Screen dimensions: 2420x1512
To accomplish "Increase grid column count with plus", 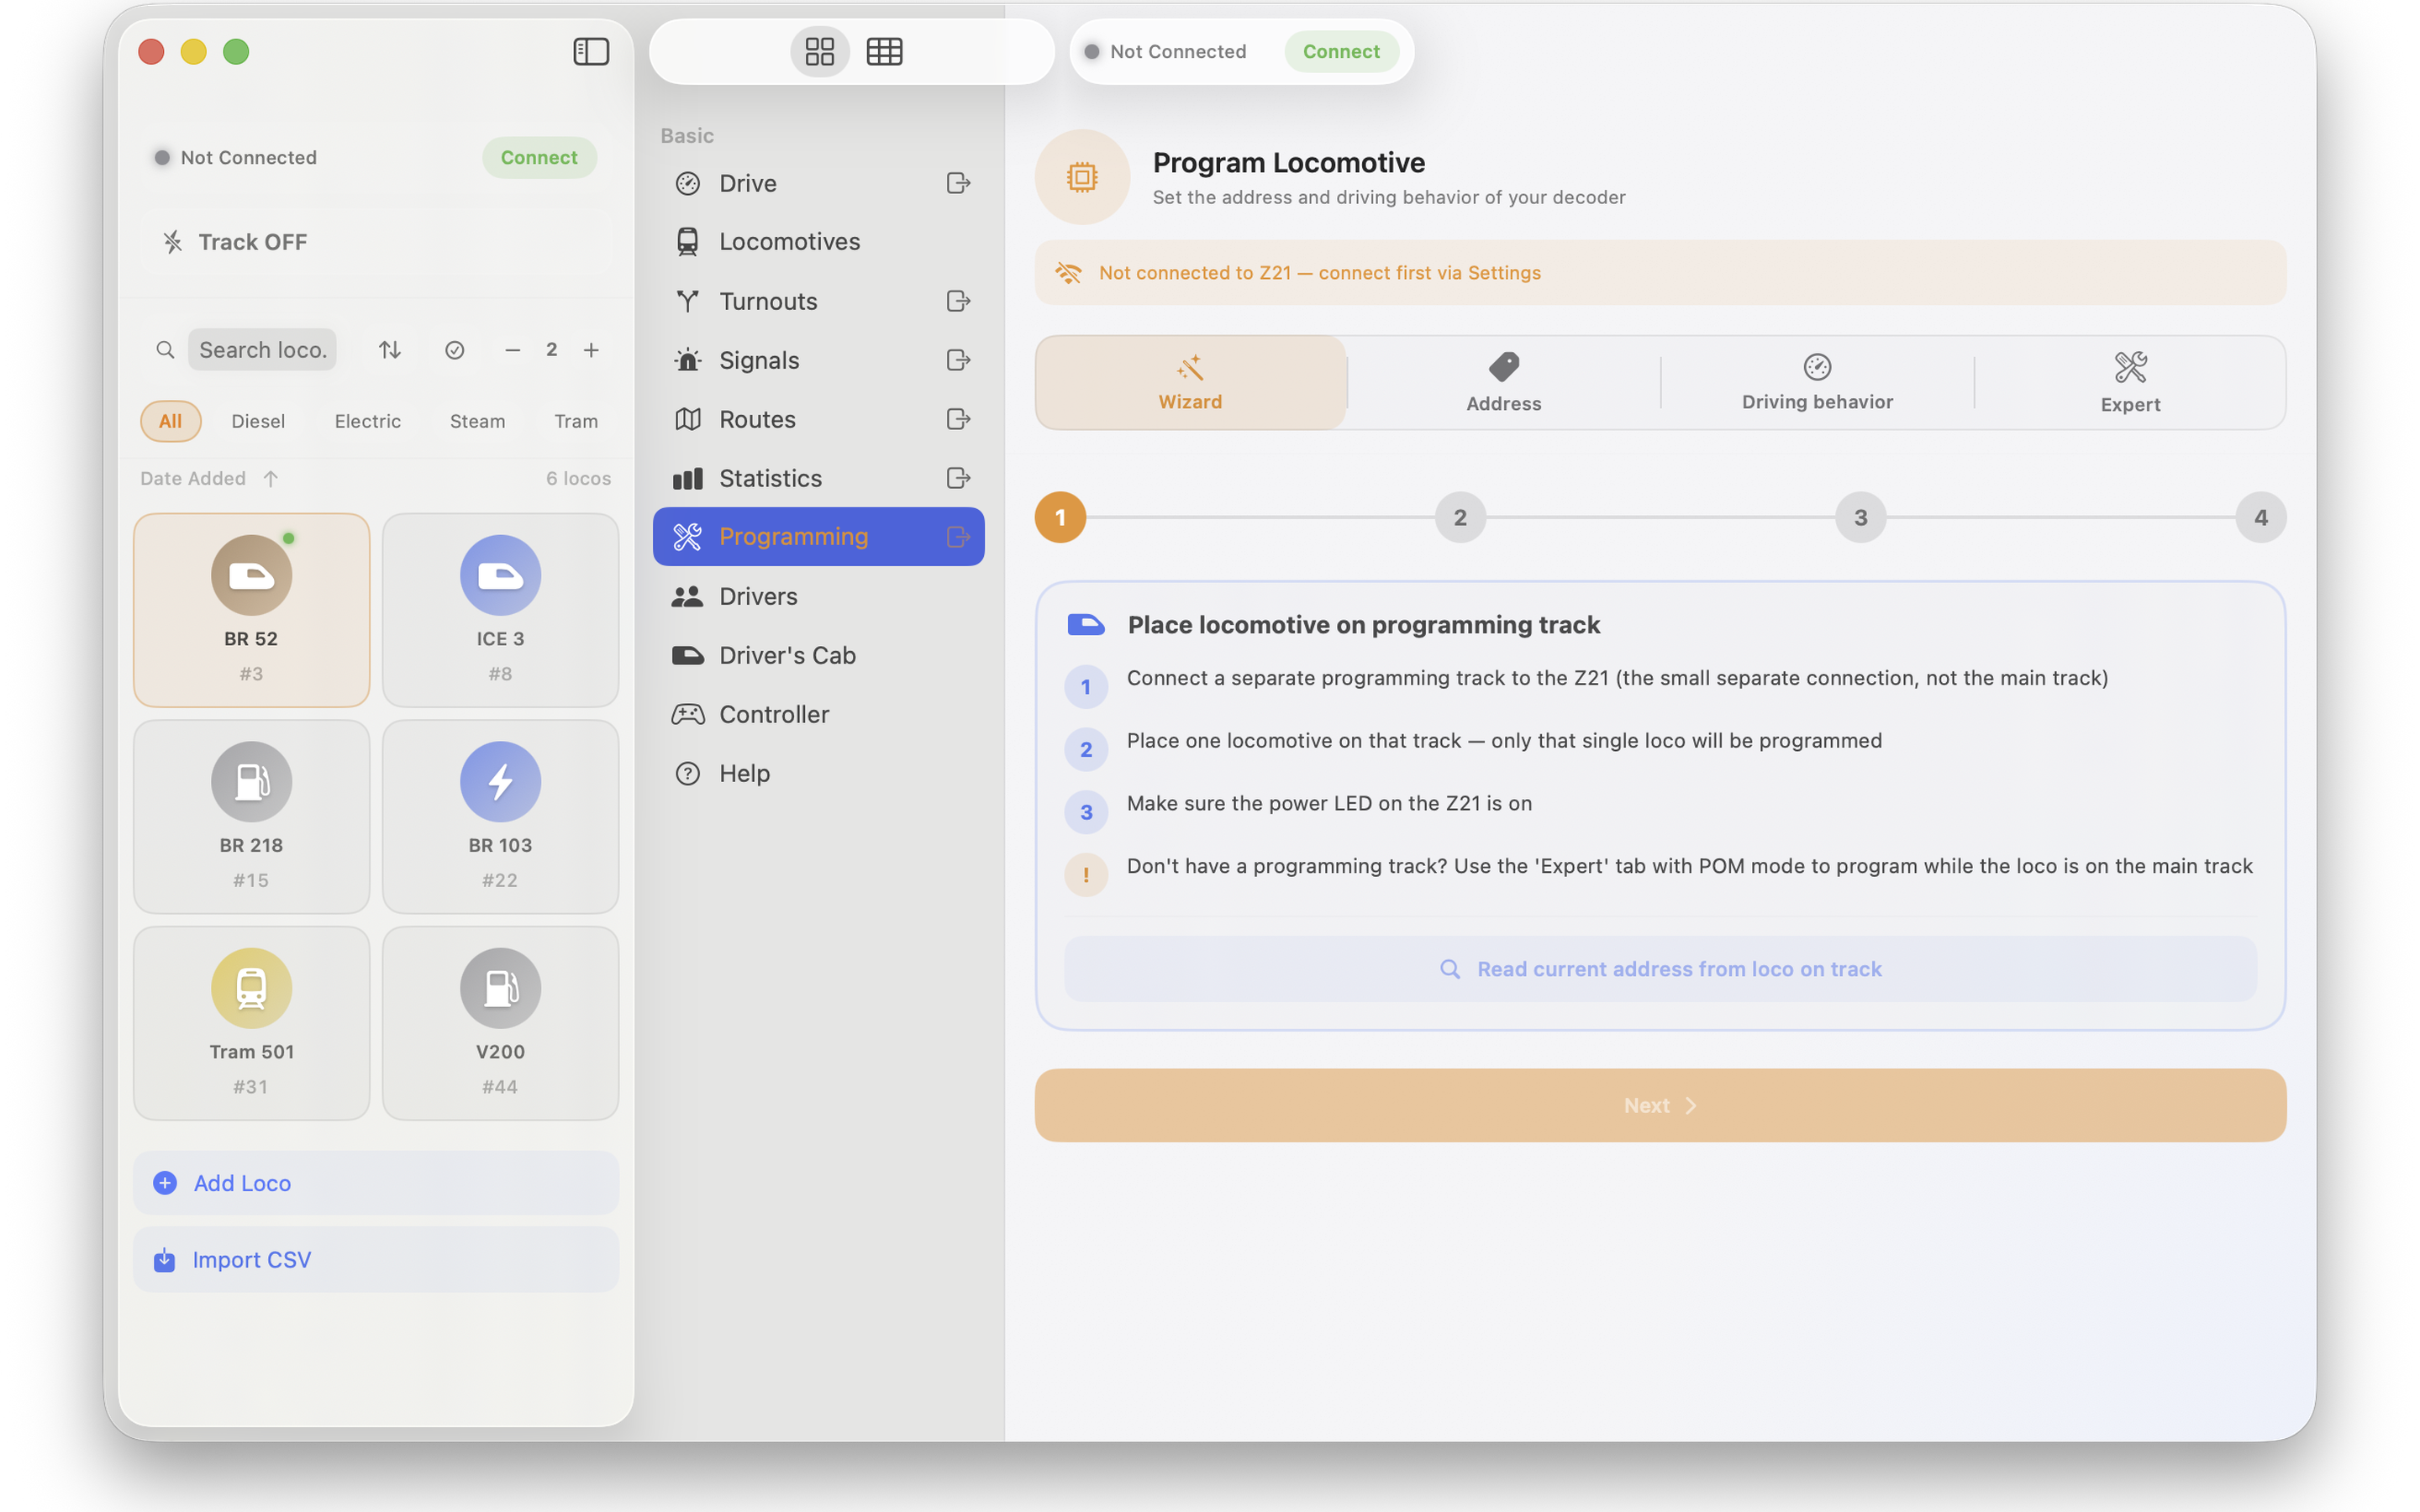I will tap(591, 350).
